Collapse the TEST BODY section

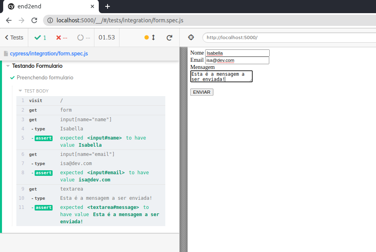[21, 91]
